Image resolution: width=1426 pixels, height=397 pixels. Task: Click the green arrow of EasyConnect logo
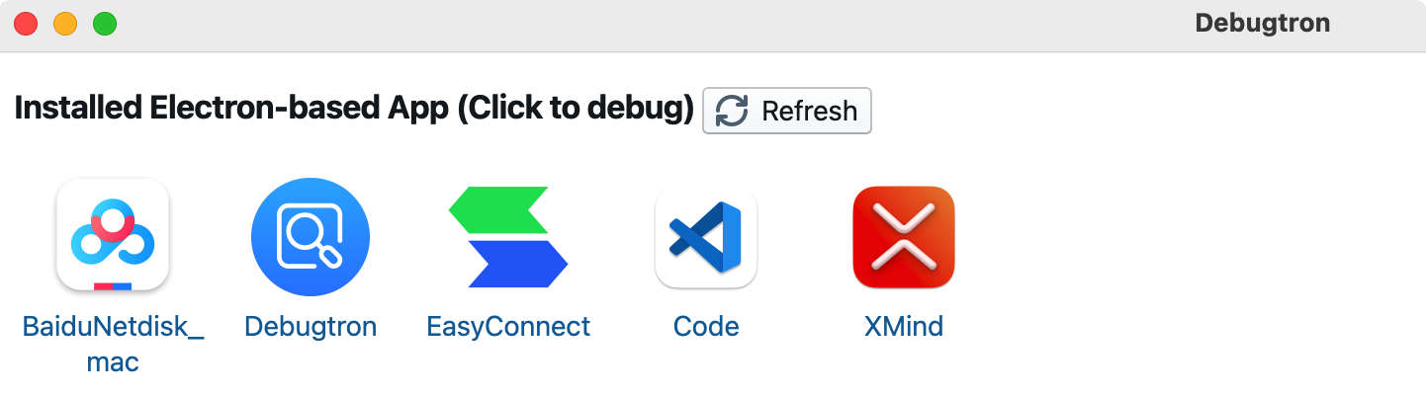[x=498, y=209]
